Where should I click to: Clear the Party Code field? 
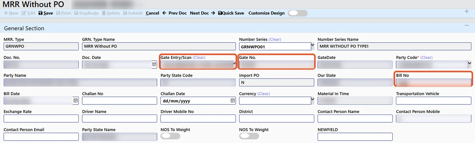[x=426, y=58]
